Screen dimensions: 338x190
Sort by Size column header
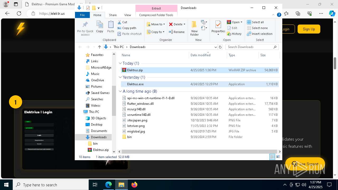pos(269,55)
